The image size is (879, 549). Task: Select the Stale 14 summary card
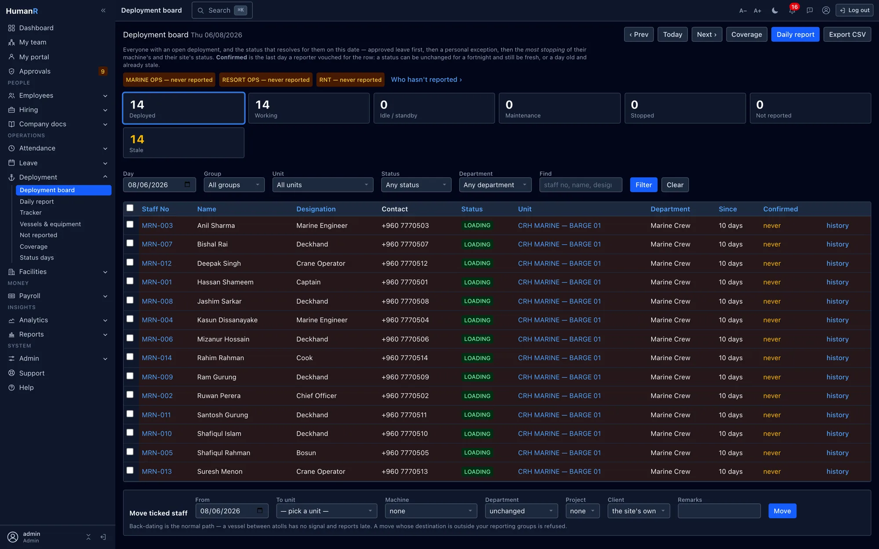[x=184, y=143]
